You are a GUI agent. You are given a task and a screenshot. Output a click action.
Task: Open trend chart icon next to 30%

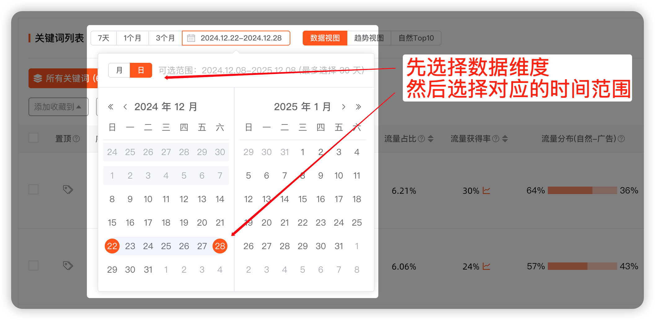pos(486,191)
